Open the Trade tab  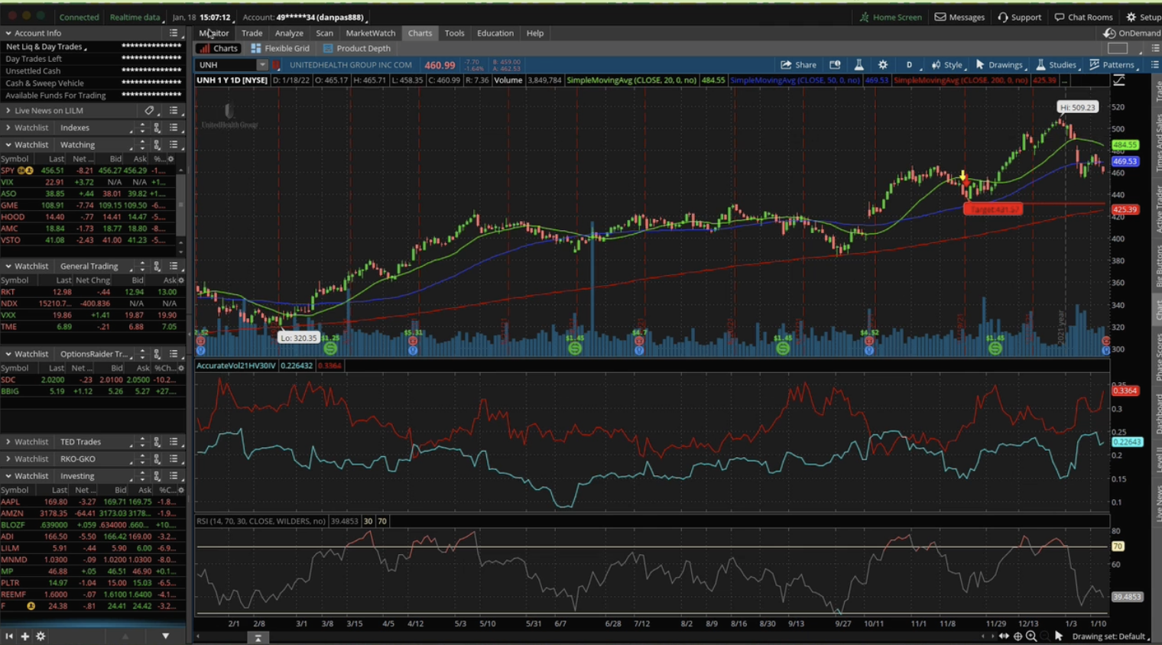[x=252, y=33]
